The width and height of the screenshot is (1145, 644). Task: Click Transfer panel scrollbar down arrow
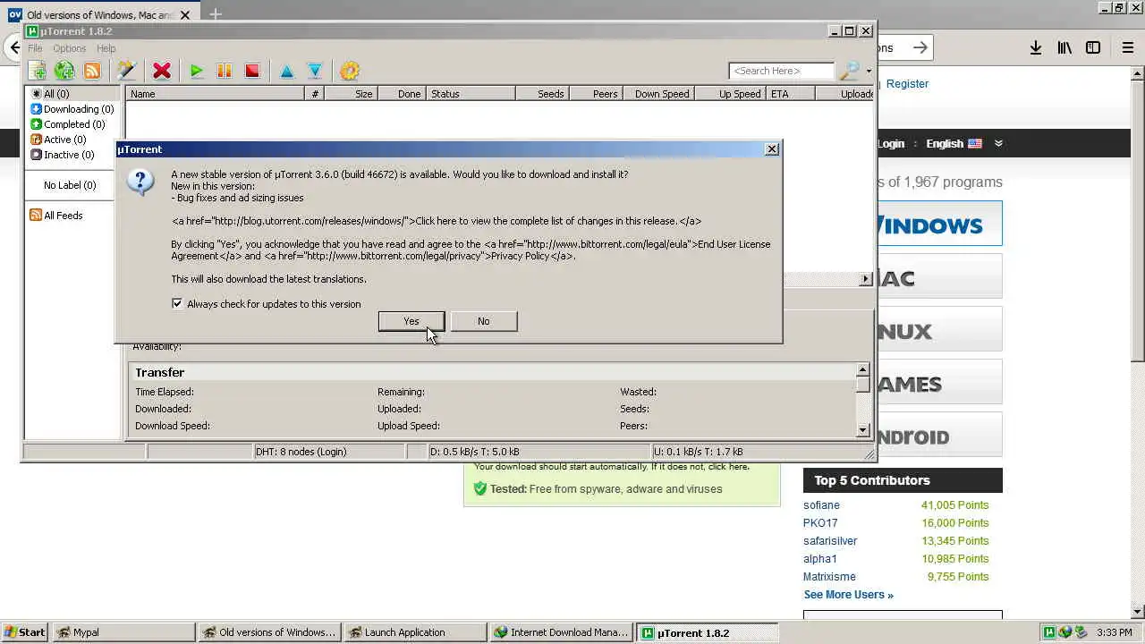click(x=862, y=430)
